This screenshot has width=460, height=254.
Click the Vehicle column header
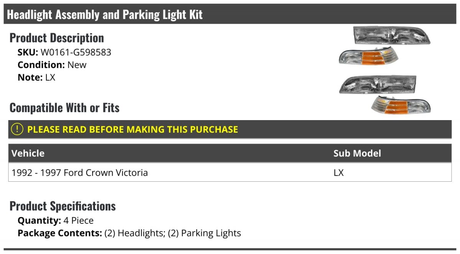(x=28, y=153)
